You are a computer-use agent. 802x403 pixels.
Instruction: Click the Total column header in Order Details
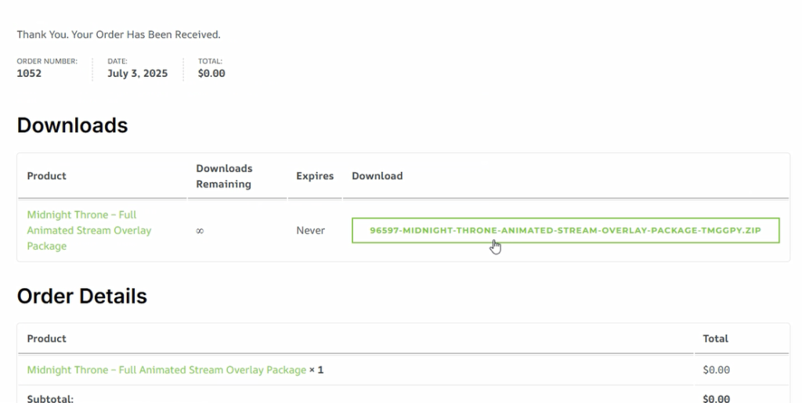point(715,339)
